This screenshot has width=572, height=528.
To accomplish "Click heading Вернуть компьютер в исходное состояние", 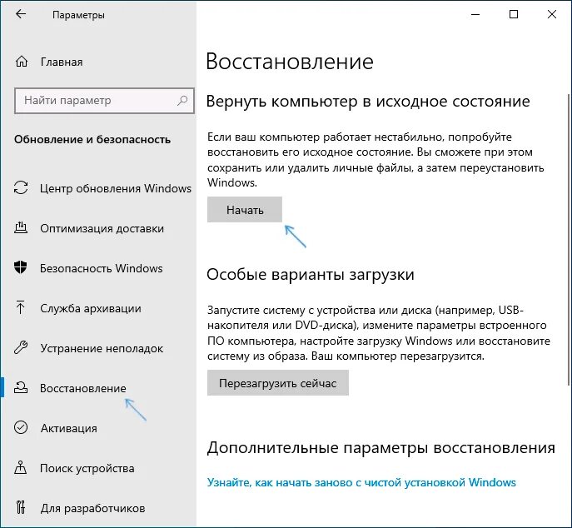I will click(368, 102).
